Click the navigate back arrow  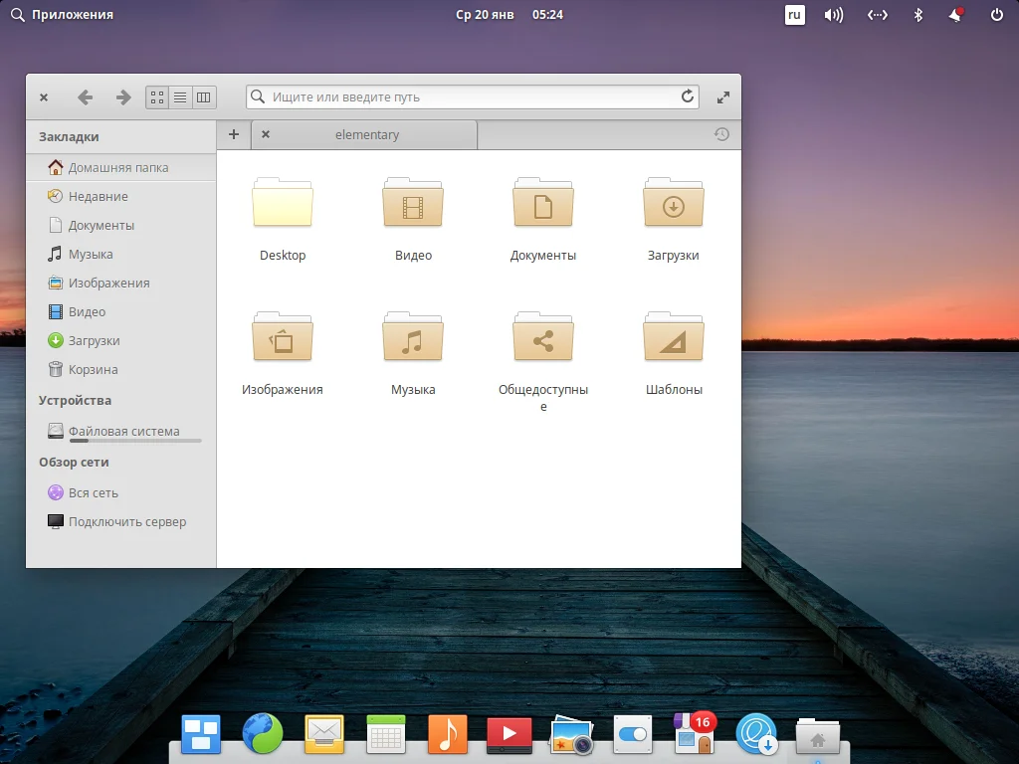point(85,96)
